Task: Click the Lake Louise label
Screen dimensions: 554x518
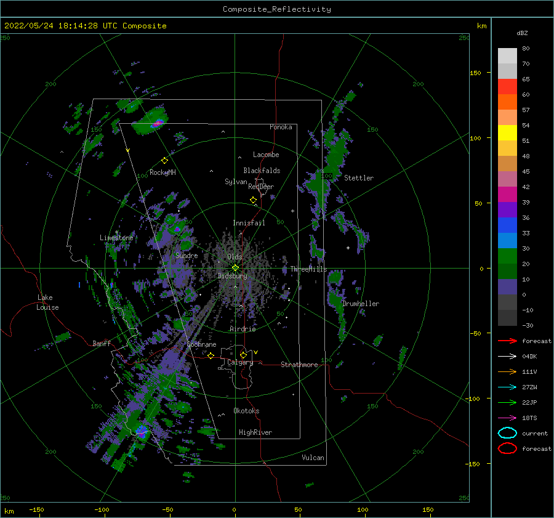Action: click(47, 302)
